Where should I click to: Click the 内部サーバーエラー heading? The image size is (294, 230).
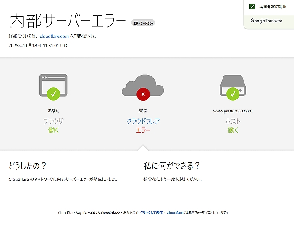click(68, 21)
